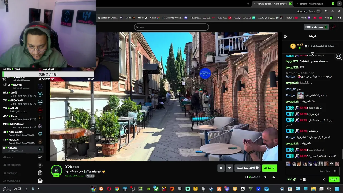Click the Arabic language tag
The image size is (343, 193).
[x=90, y=176]
